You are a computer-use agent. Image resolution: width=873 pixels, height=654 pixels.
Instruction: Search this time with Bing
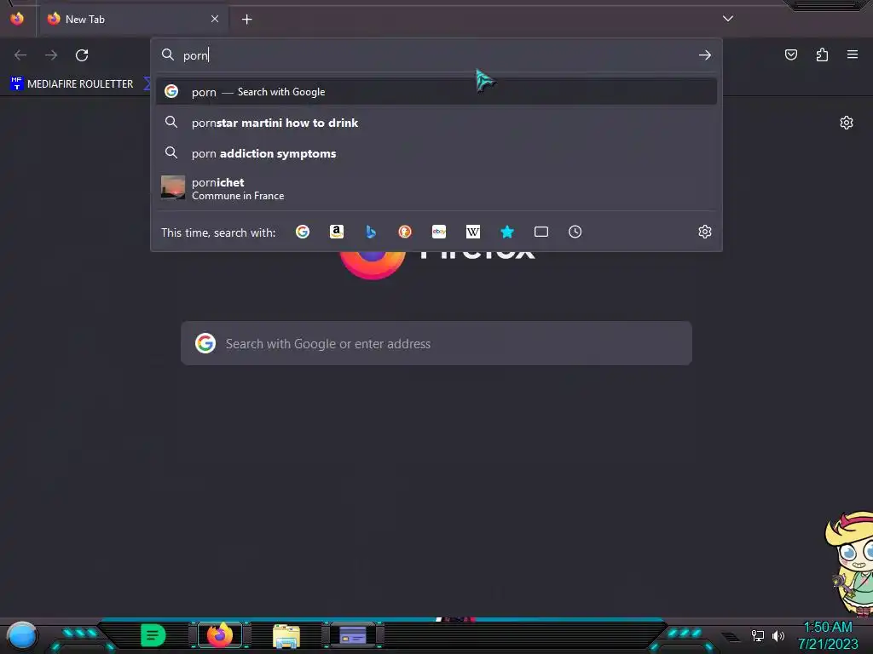371,232
